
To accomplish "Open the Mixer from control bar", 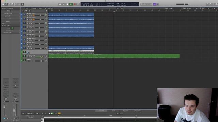I will pos(19,4).
